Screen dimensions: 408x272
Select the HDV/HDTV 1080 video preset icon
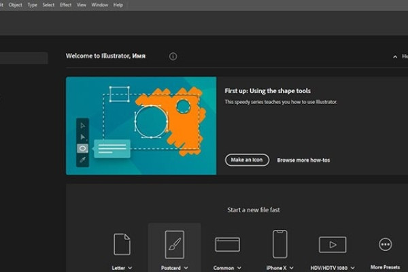(333, 244)
